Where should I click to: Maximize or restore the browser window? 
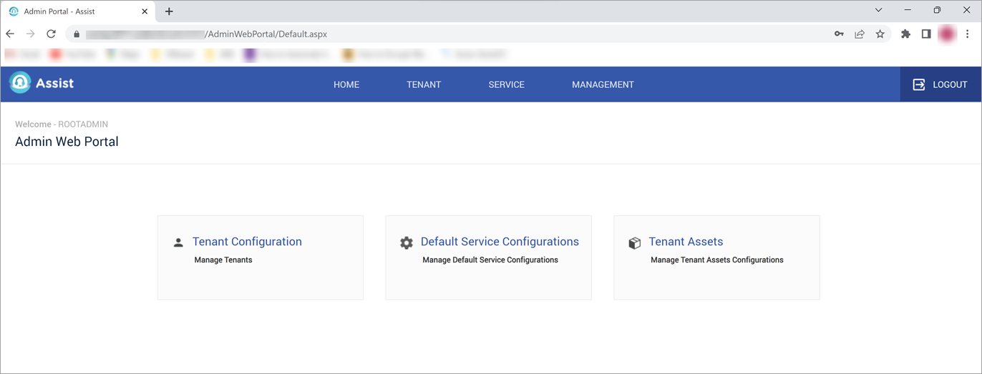pos(937,11)
